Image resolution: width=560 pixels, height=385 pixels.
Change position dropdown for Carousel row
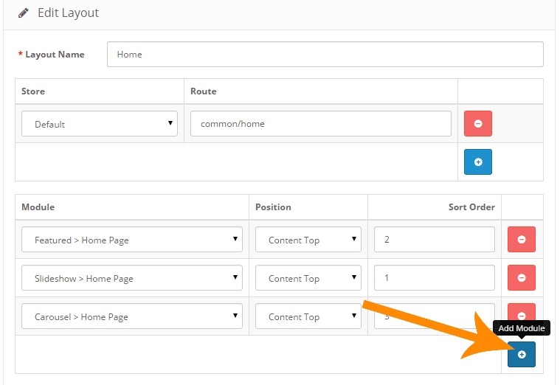click(x=308, y=316)
